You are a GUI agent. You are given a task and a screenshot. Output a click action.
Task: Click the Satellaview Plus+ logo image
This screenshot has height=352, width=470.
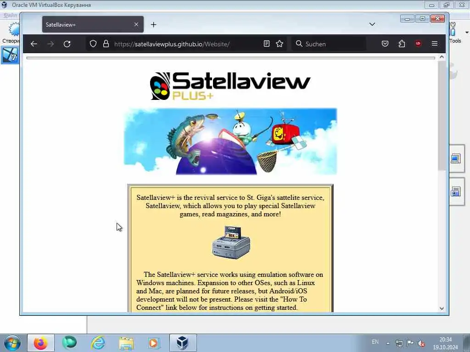pyautogui.click(x=230, y=86)
